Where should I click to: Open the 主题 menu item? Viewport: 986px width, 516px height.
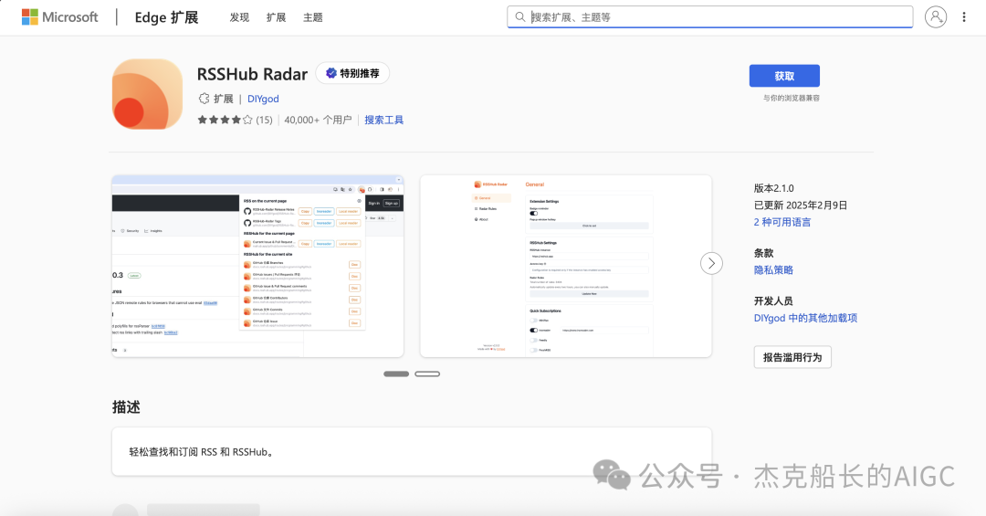(313, 17)
